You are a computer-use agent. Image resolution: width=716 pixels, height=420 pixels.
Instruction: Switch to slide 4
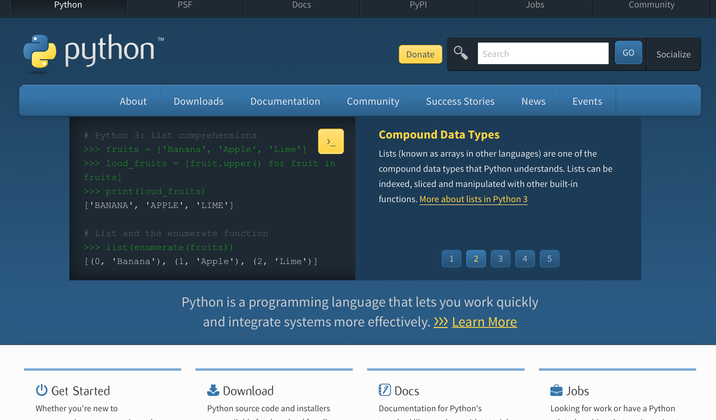(x=525, y=259)
